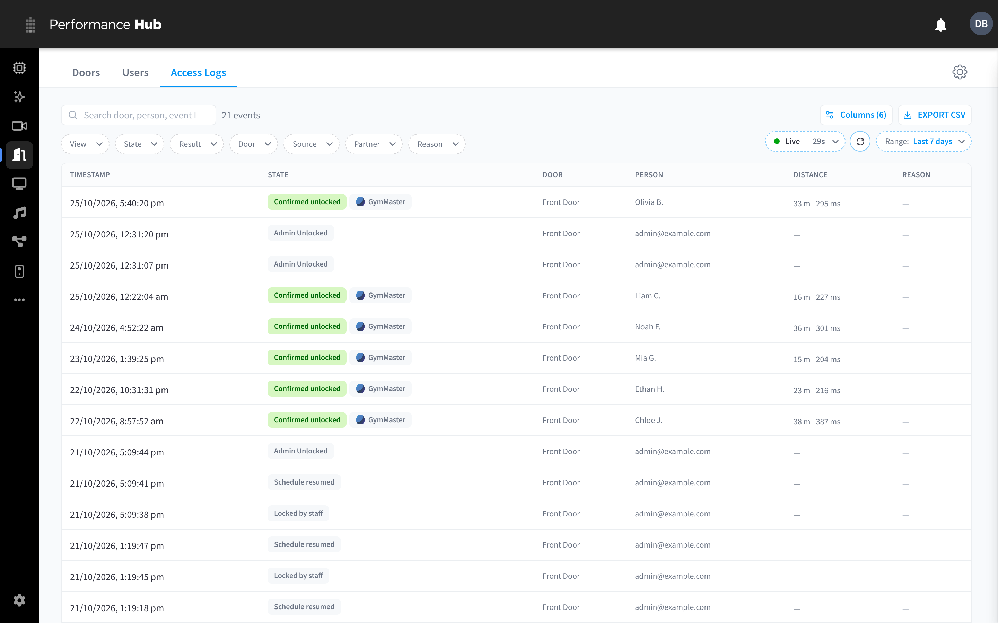998x623 pixels.
Task: Click the EXPORT CSV button
Action: click(x=935, y=115)
